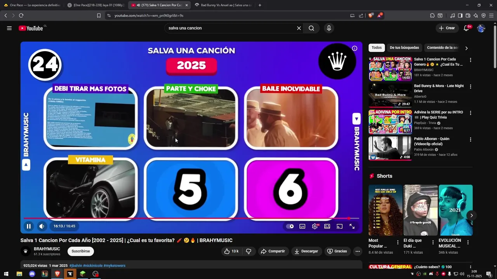Enter fullscreen mode
Viewport: 497px width, 279px height.
[352, 226]
